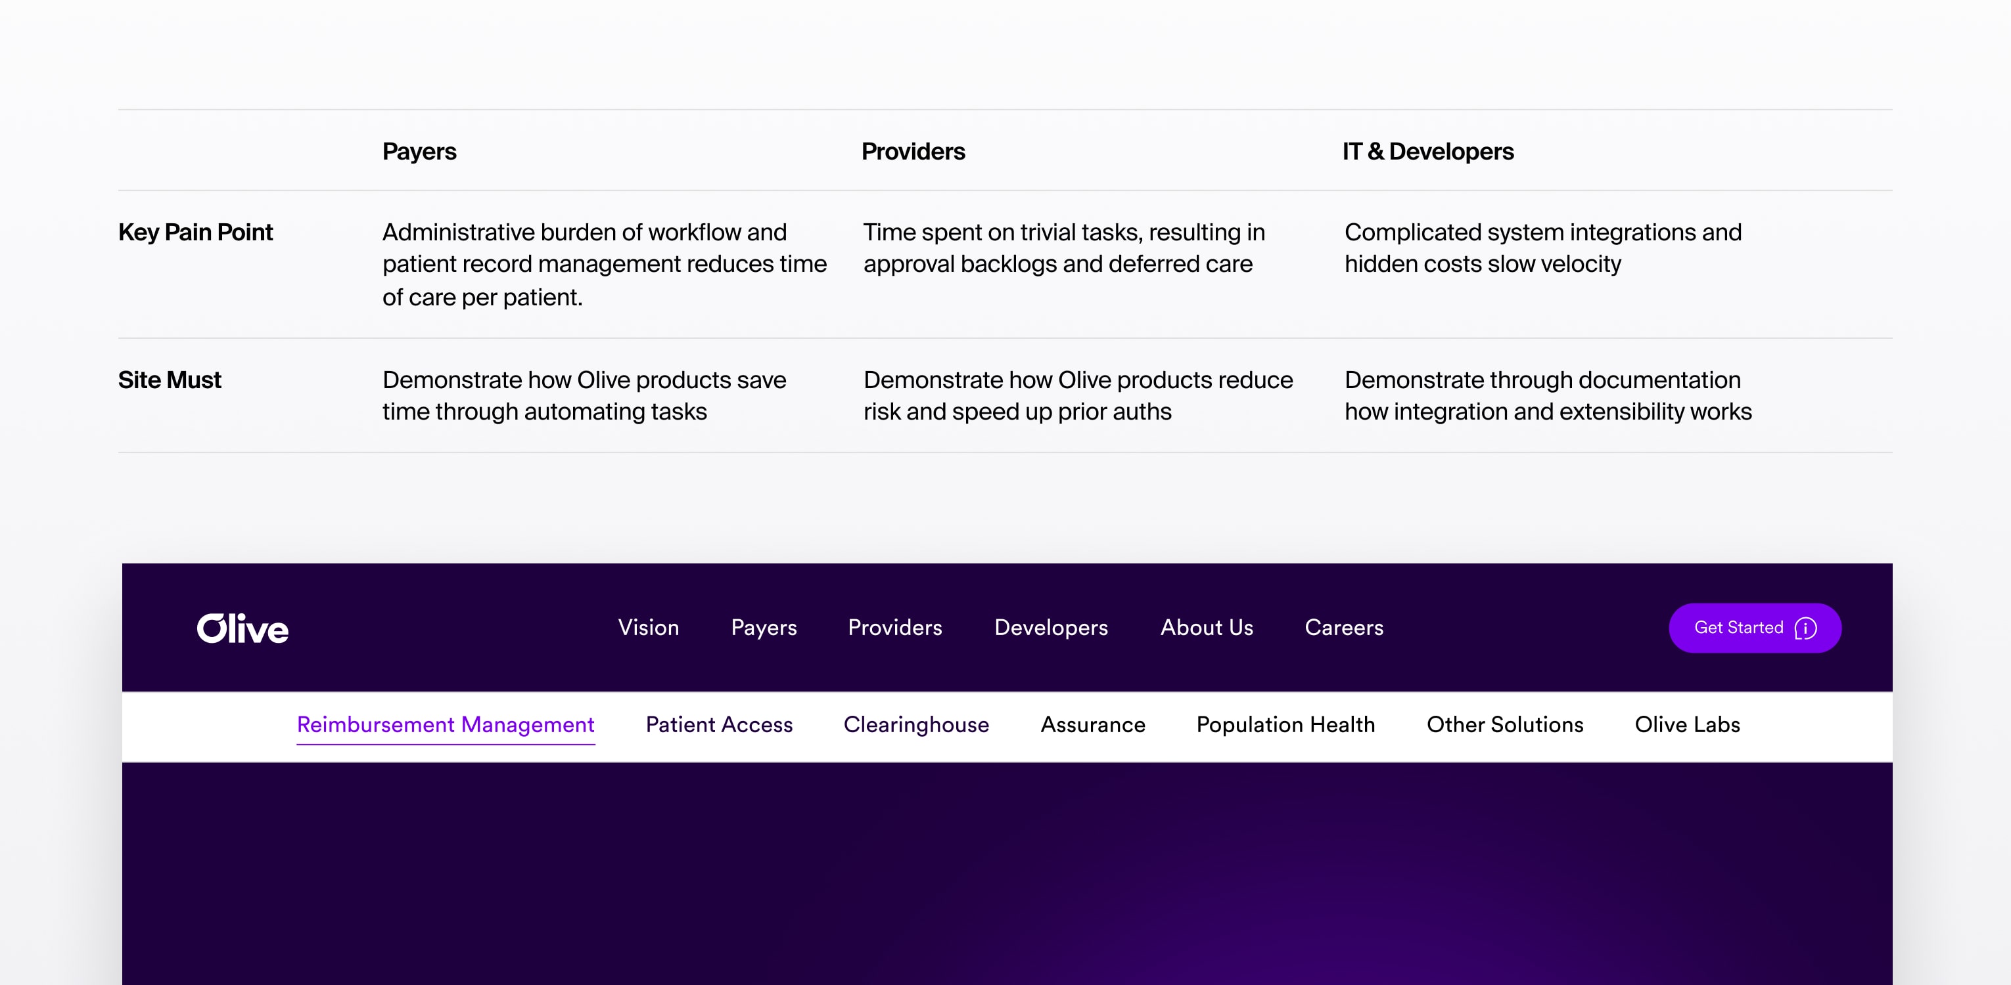Select the Get Started pill button
The width and height of the screenshot is (2011, 985).
[x=1754, y=628]
